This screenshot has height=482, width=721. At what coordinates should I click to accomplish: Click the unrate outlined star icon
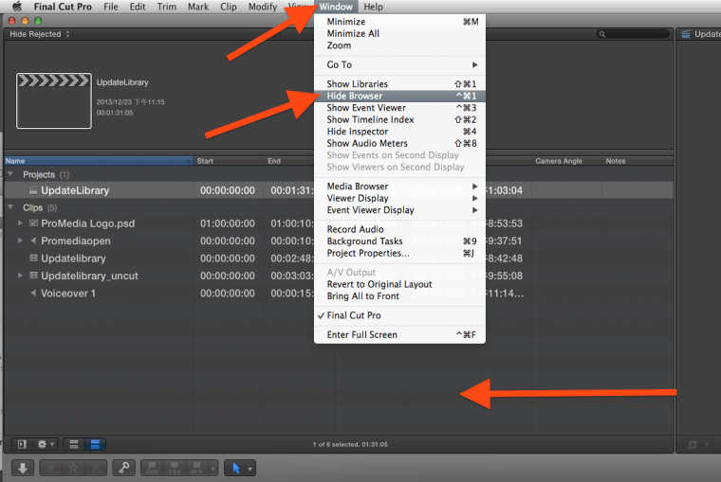74,468
